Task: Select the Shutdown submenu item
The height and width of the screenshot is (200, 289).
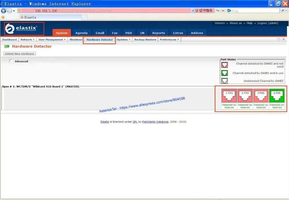Action: pos(76,40)
